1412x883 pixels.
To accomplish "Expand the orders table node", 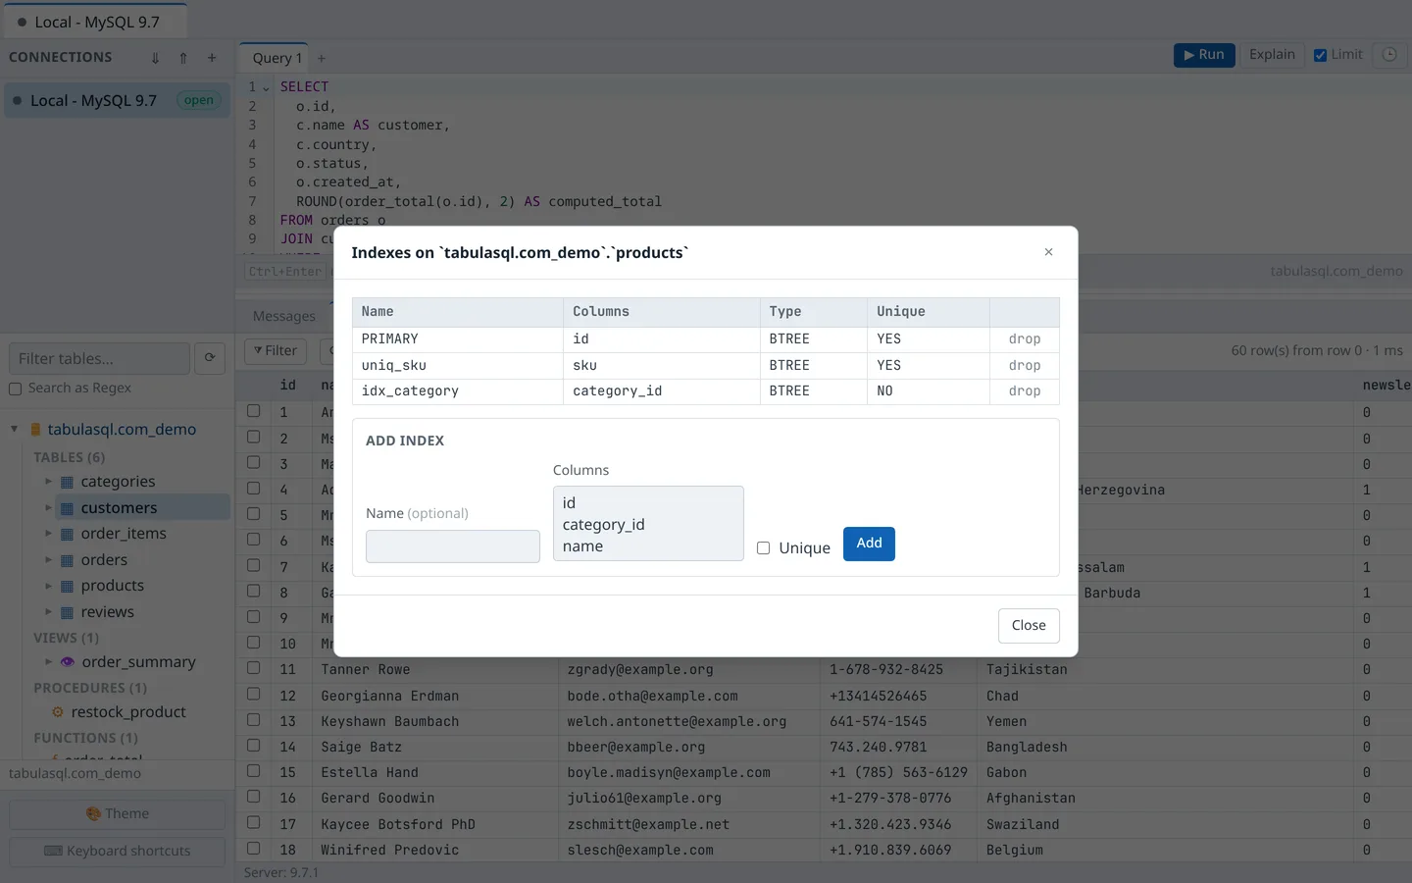I will [48, 560].
